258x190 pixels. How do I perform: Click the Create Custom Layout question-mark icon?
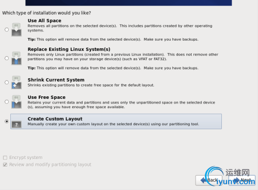(17, 125)
